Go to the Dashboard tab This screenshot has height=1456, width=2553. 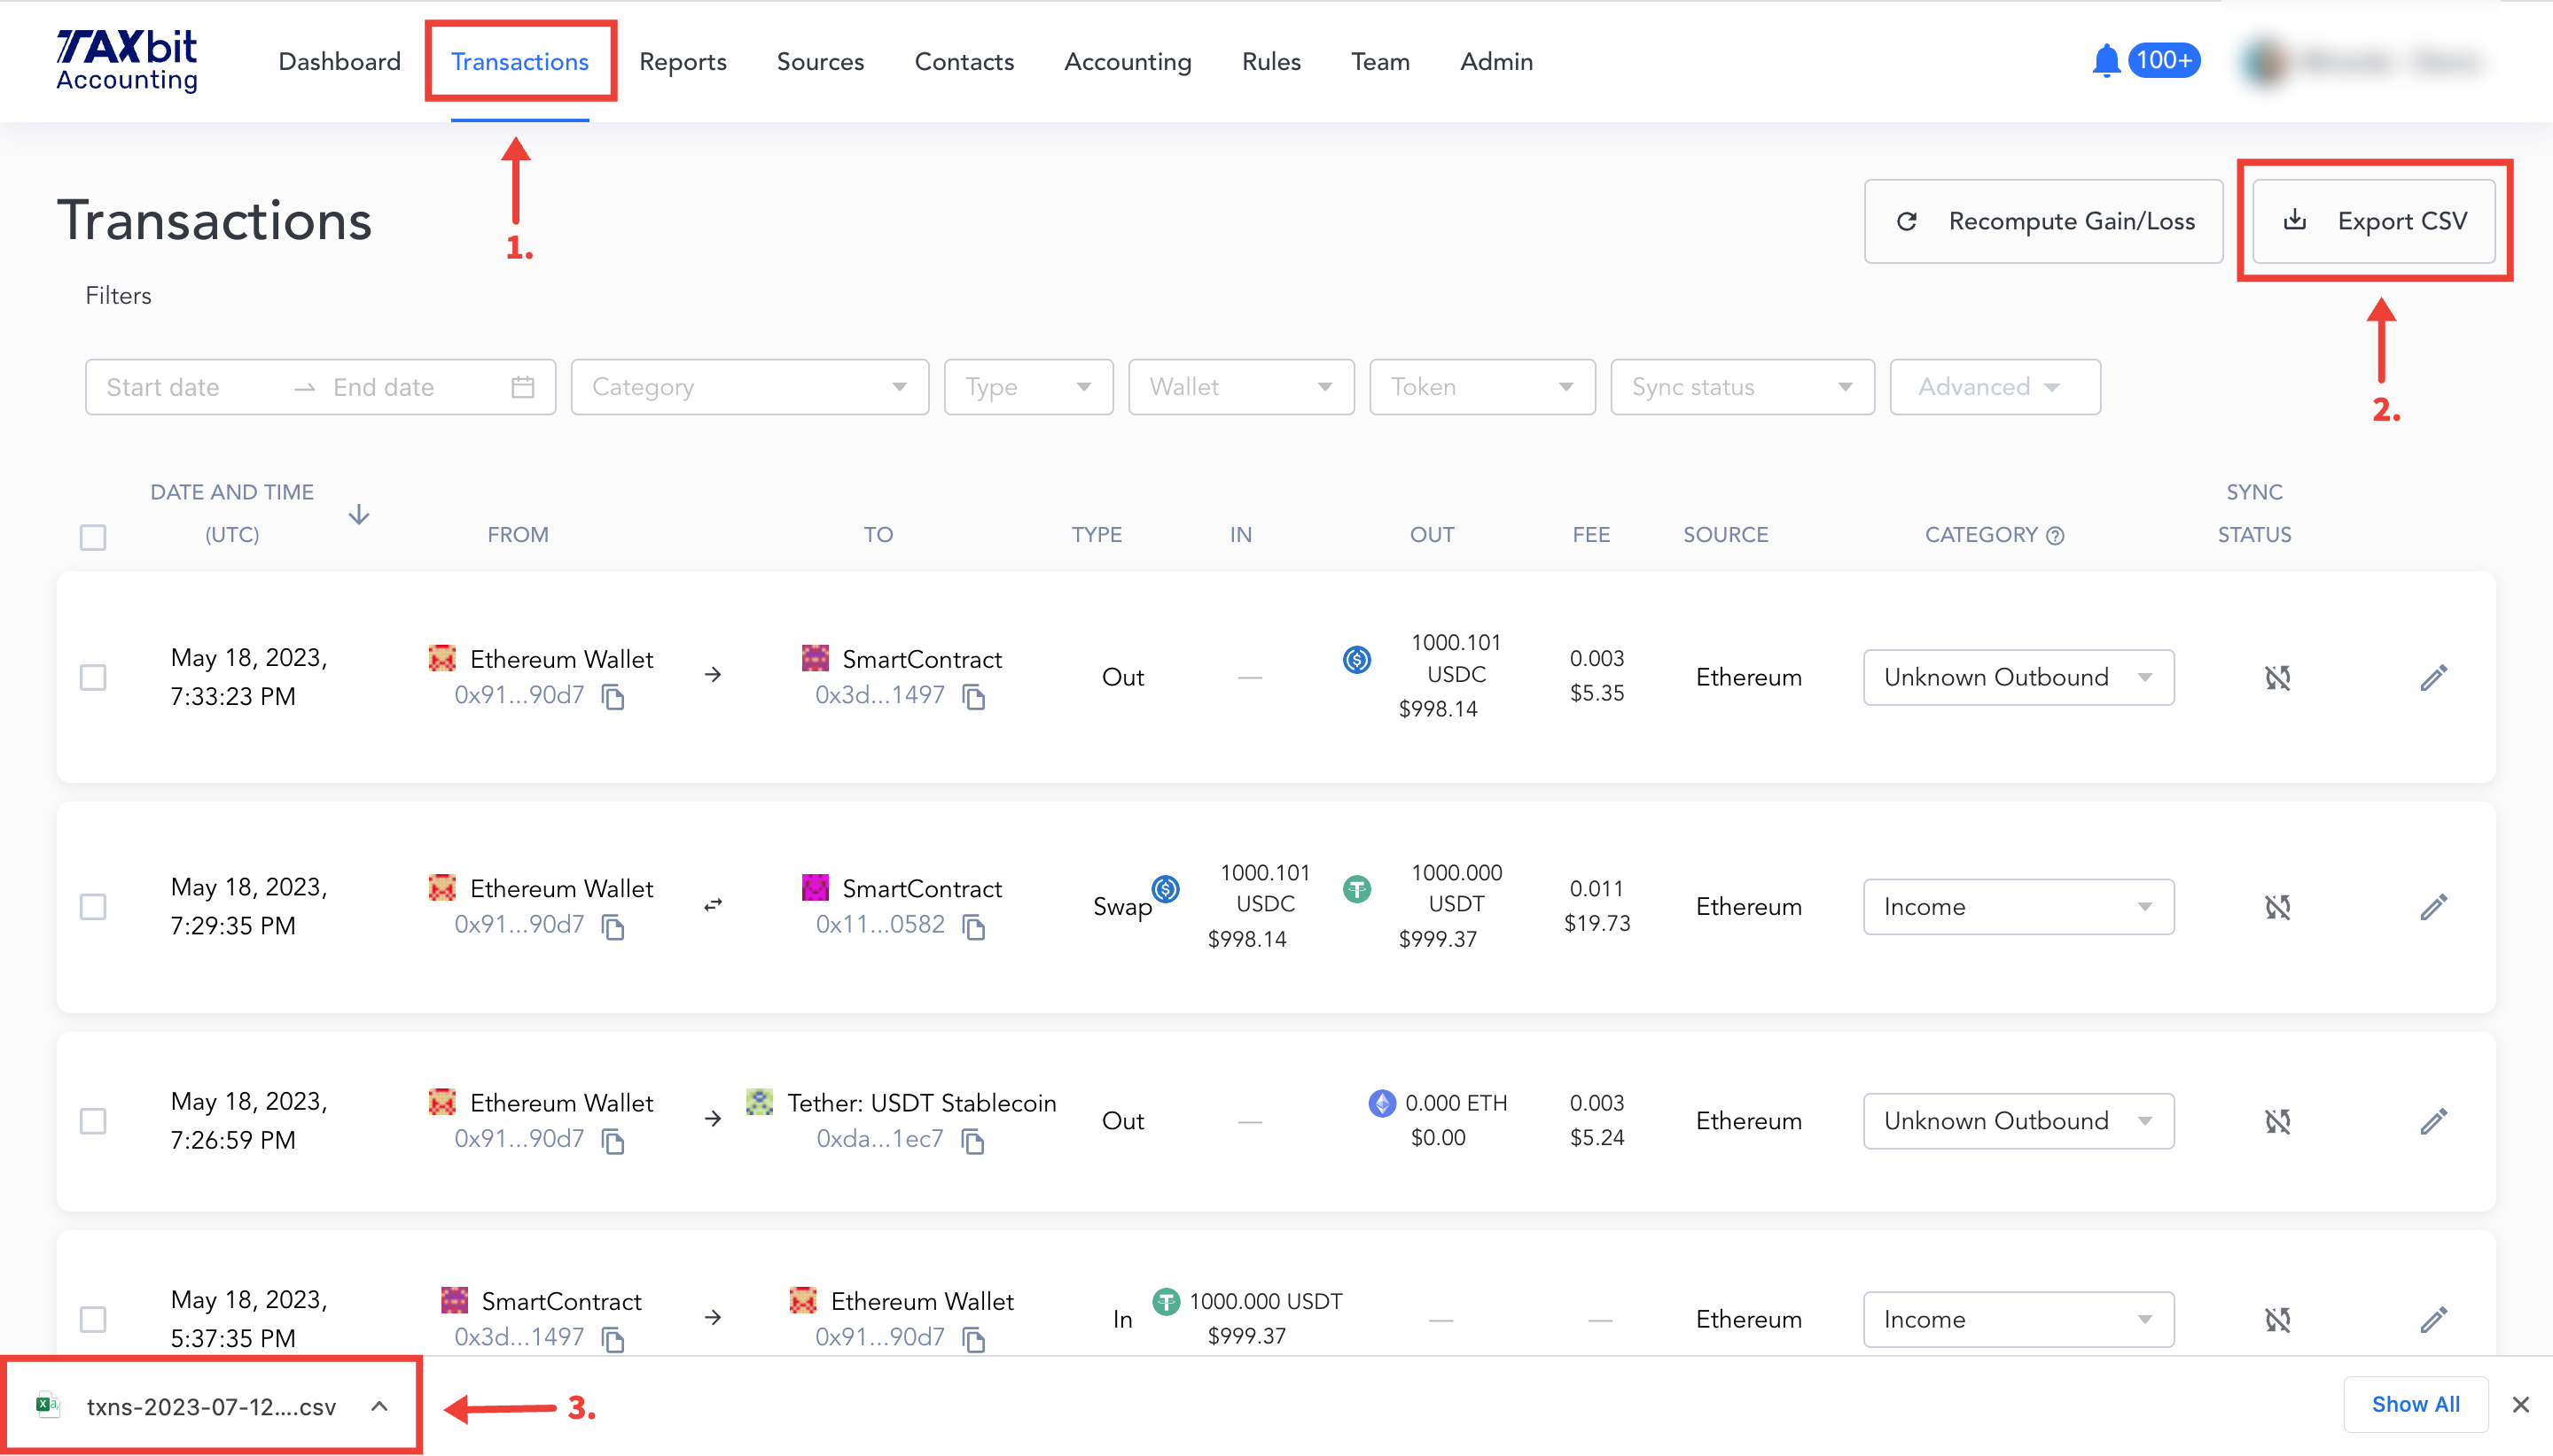click(340, 62)
